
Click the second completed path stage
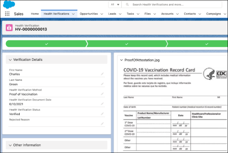(127, 44)
